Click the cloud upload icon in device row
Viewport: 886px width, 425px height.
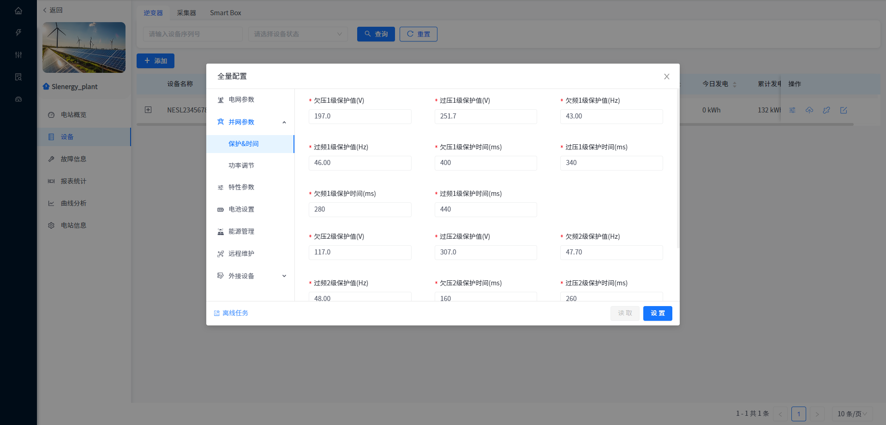pyautogui.click(x=809, y=110)
